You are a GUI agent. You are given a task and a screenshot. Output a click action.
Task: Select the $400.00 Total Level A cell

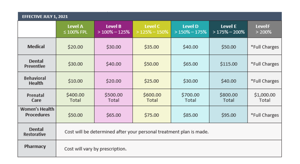[75, 98]
